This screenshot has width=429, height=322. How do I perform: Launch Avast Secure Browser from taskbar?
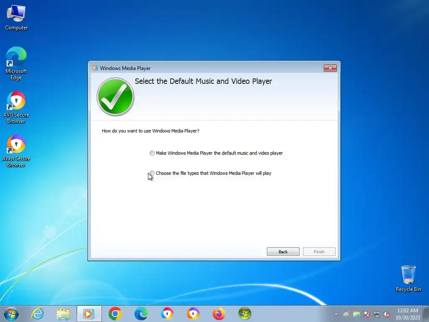click(193, 314)
